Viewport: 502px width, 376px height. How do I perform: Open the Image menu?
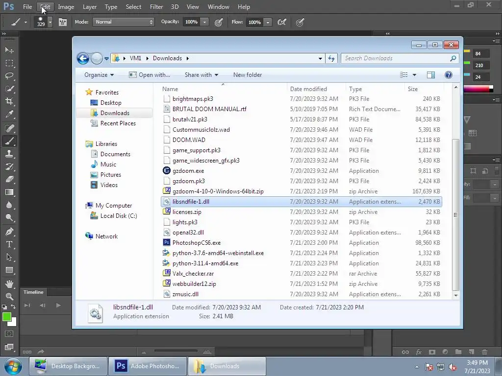66,7
